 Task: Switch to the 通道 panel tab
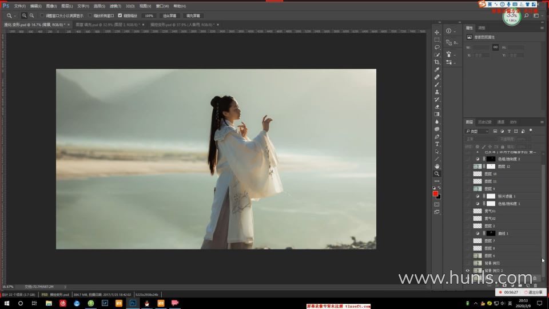point(501,122)
